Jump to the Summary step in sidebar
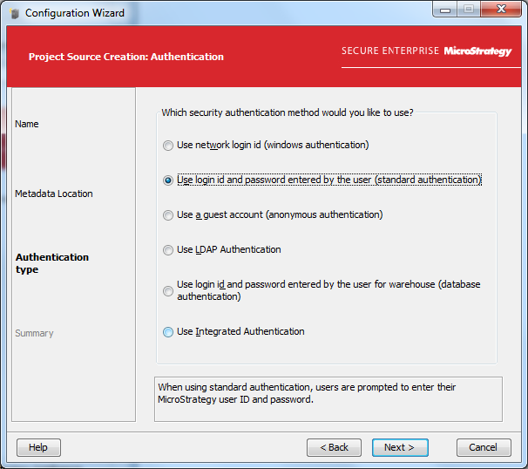The height and width of the screenshot is (469, 528). tap(34, 333)
